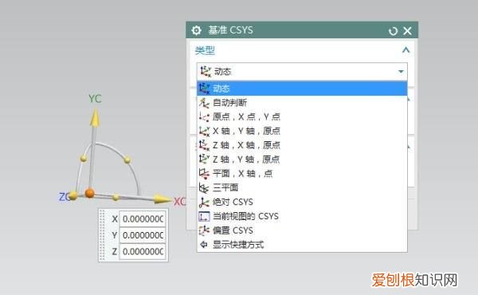Click the orange origin handle of CSYS
The height and width of the screenshot is (295, 478).
tap(89, 193)
